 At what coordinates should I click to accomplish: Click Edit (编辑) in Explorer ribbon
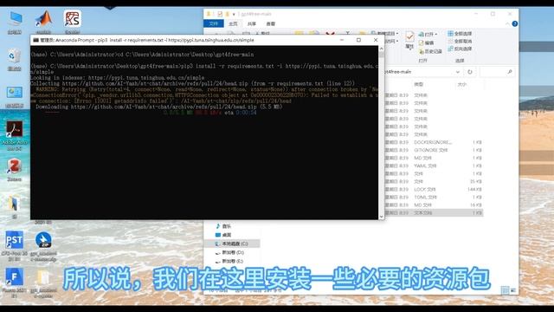426,42
